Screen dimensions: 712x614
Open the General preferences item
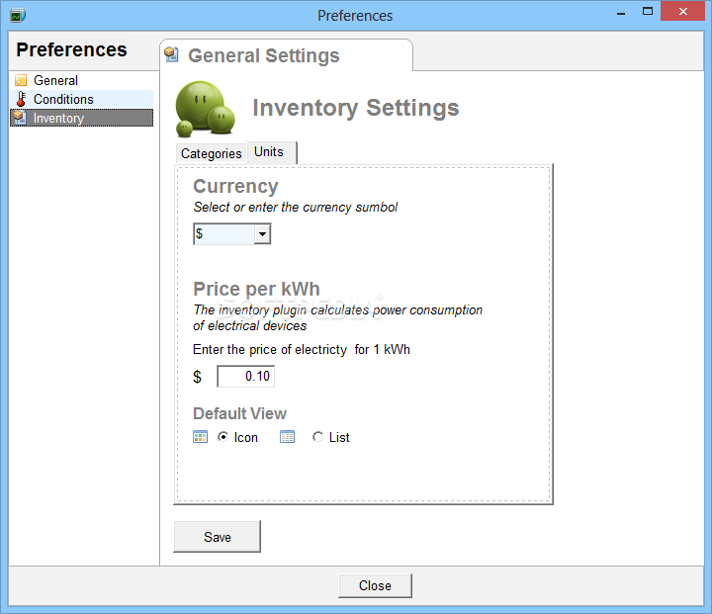82,80
